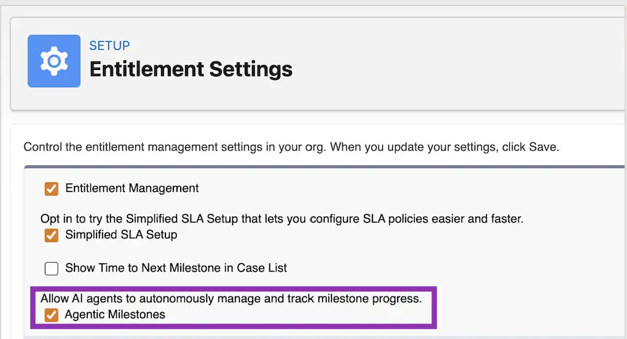
Task: Click the Simplified SLA Setup checkbox label
Action: pos(120,235)
